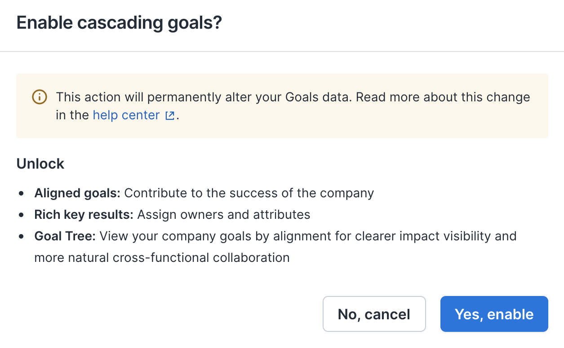564x348 pixels.
Task: Click the text Assign owners and attributes
Action: 224,215
